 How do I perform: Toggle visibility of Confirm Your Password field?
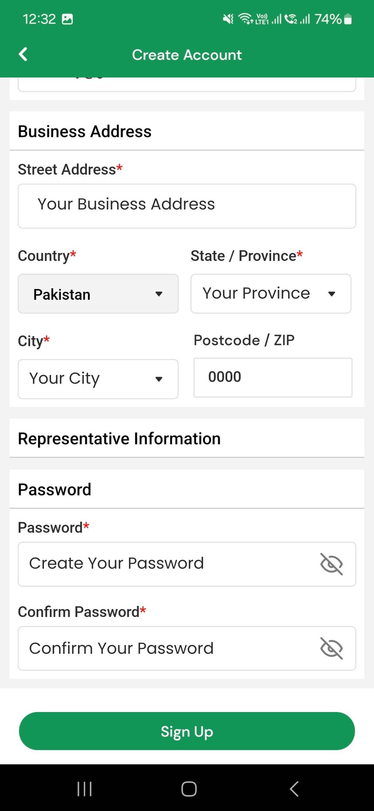(331, 648)
